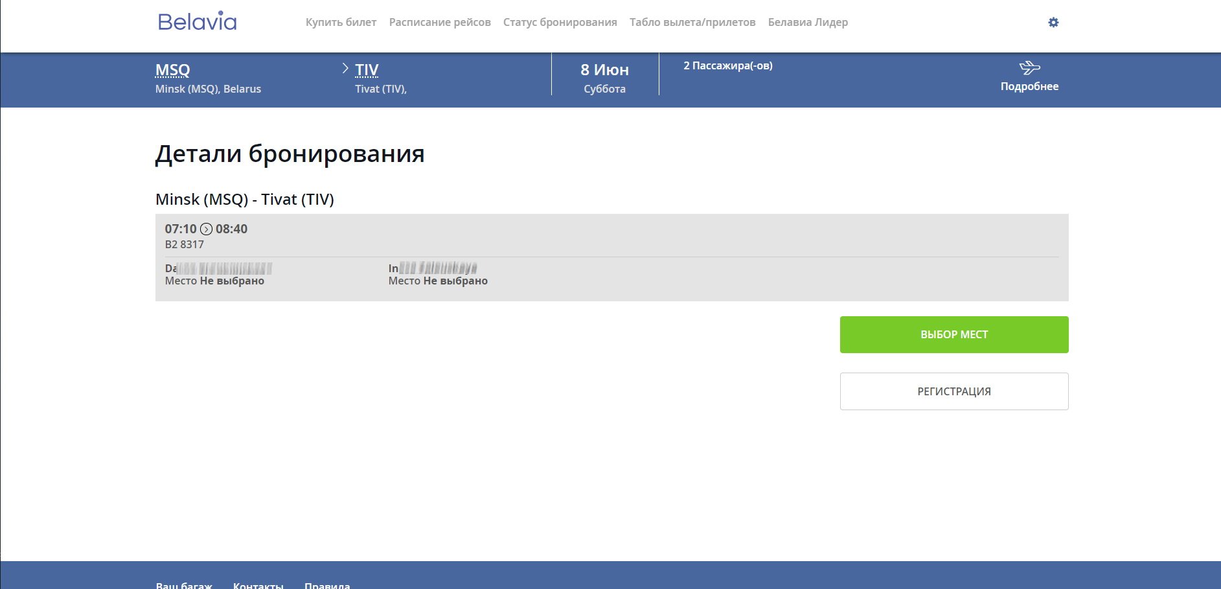Go to Расписание рейсов

tap(440, 22)
